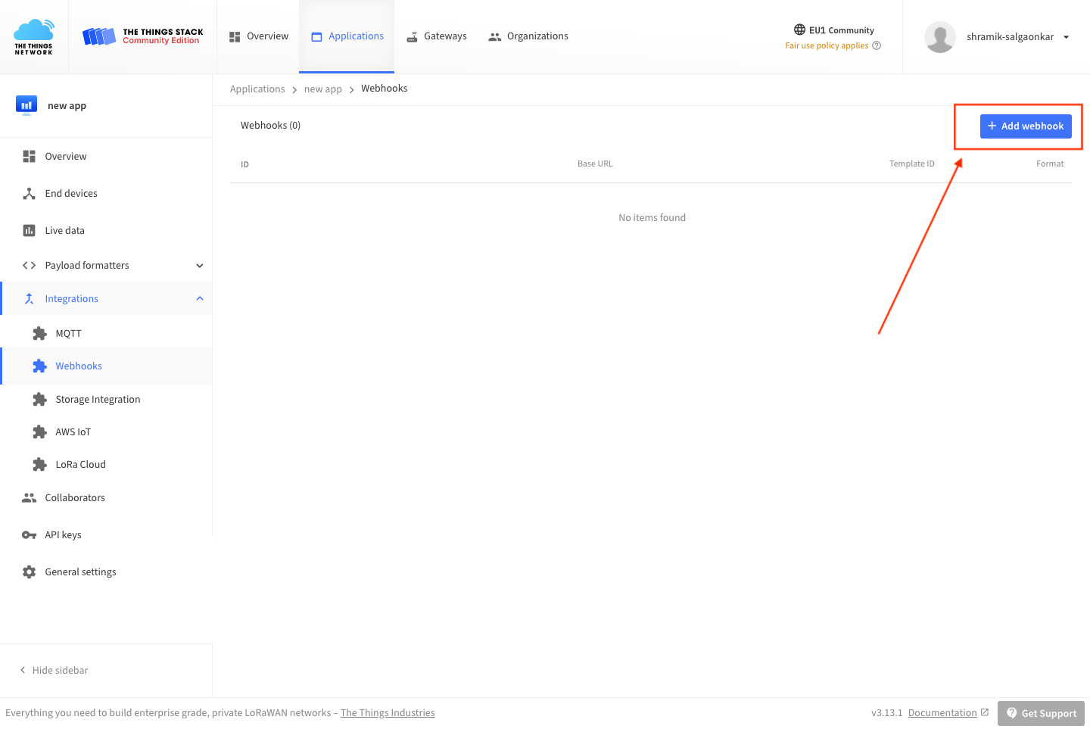Image resolution: width=1090 pixels, height=729 pixels.
Task: Open the Applications tab in top navigation
Action: click(347, 36)
